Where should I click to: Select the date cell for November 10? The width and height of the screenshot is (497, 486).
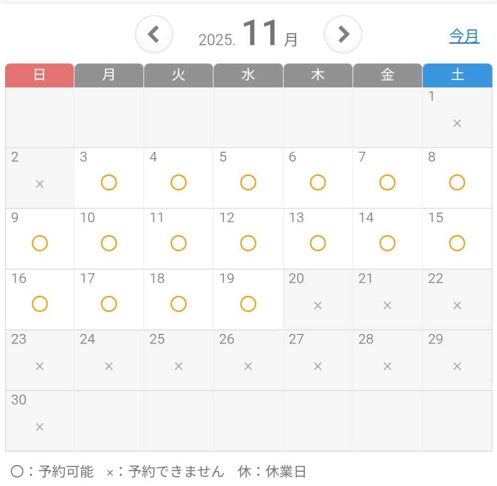coord(109,239)
